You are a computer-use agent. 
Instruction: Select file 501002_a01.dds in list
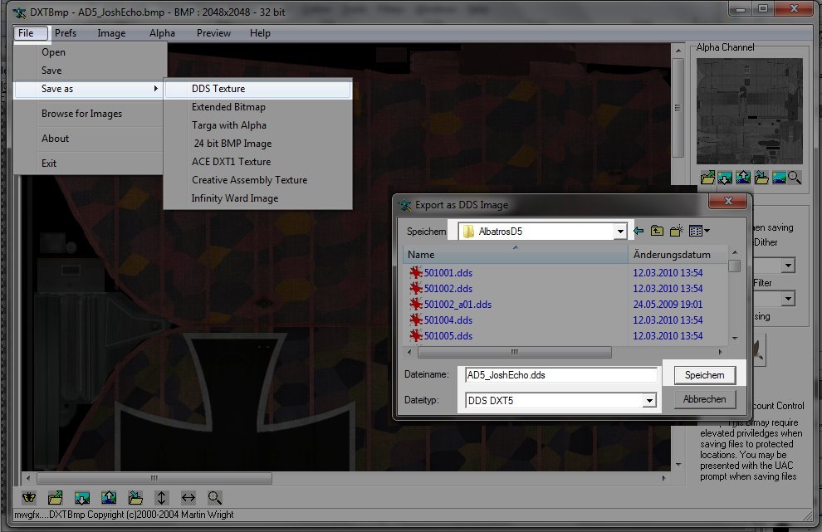point(457,305)
